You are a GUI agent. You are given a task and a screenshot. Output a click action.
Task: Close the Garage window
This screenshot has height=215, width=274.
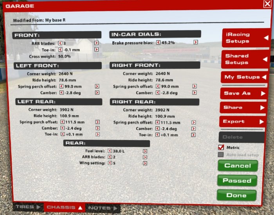[x=267, y=4]
